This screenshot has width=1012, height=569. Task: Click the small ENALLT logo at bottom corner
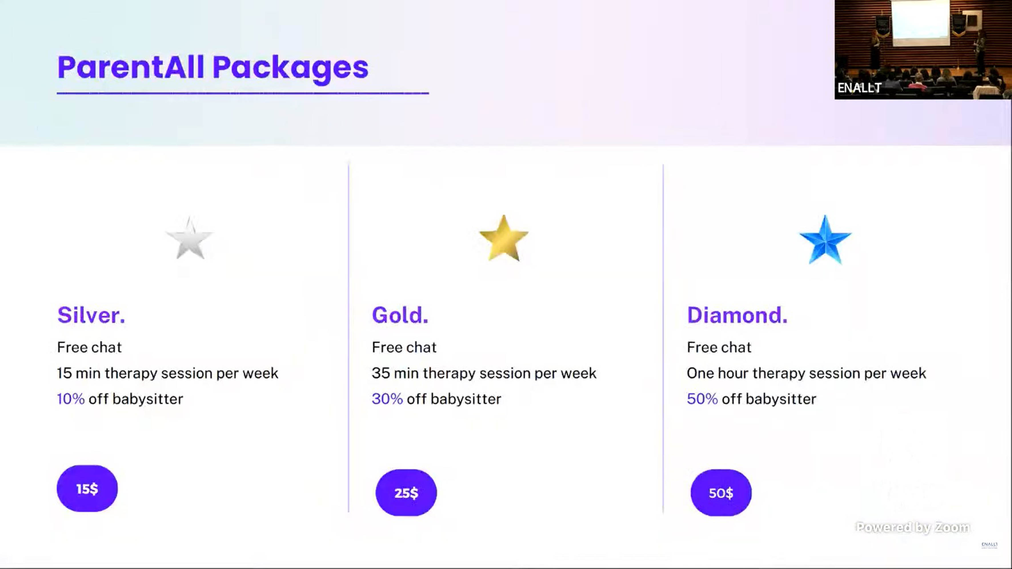click(x=989, y=545)
